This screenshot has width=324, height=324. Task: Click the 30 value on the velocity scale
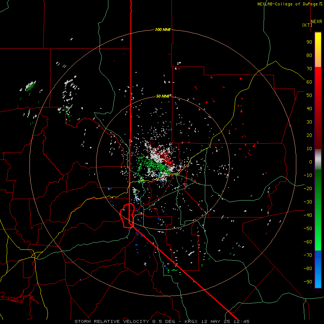pos(309,122)
